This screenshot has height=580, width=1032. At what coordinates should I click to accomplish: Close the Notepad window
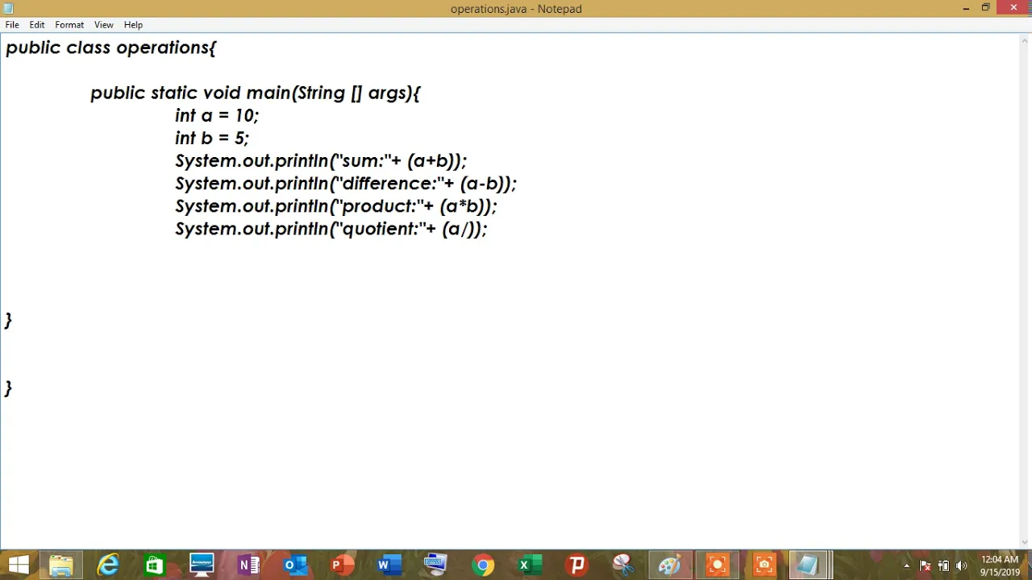(x=1013, y=8)
